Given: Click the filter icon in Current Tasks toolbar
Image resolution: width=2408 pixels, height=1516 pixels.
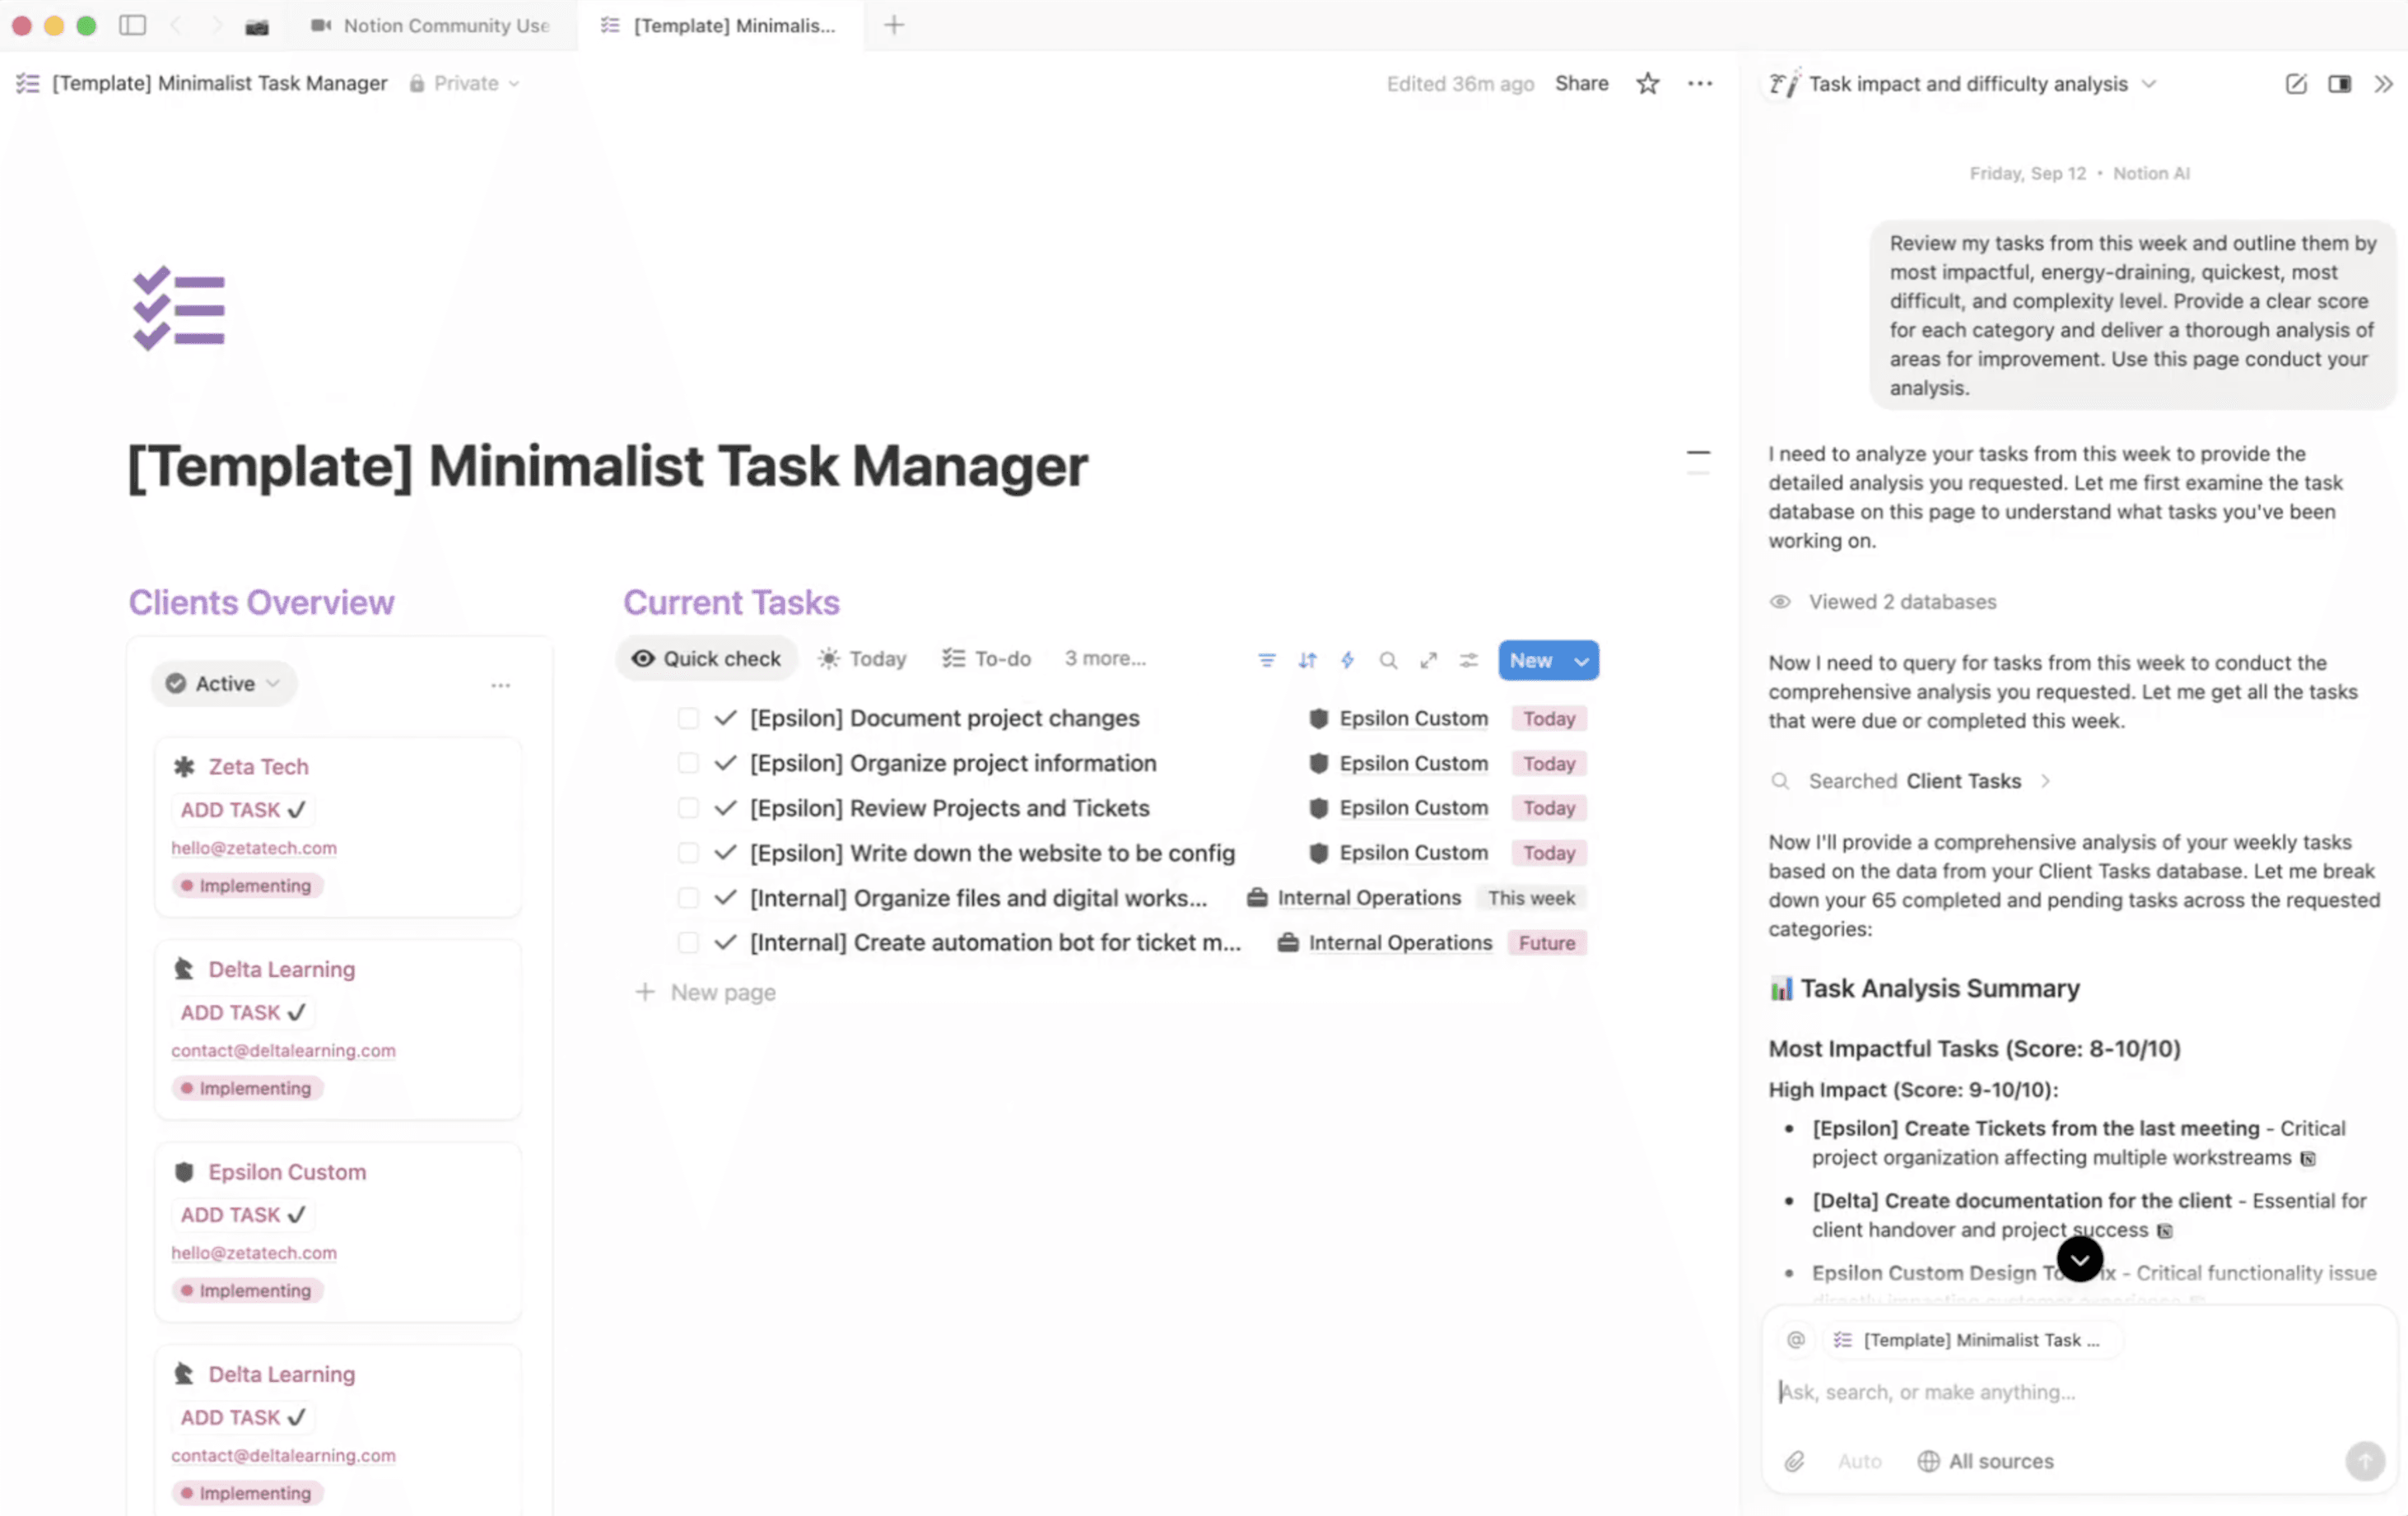Looking at the screenshot, I should [1266, 660].
